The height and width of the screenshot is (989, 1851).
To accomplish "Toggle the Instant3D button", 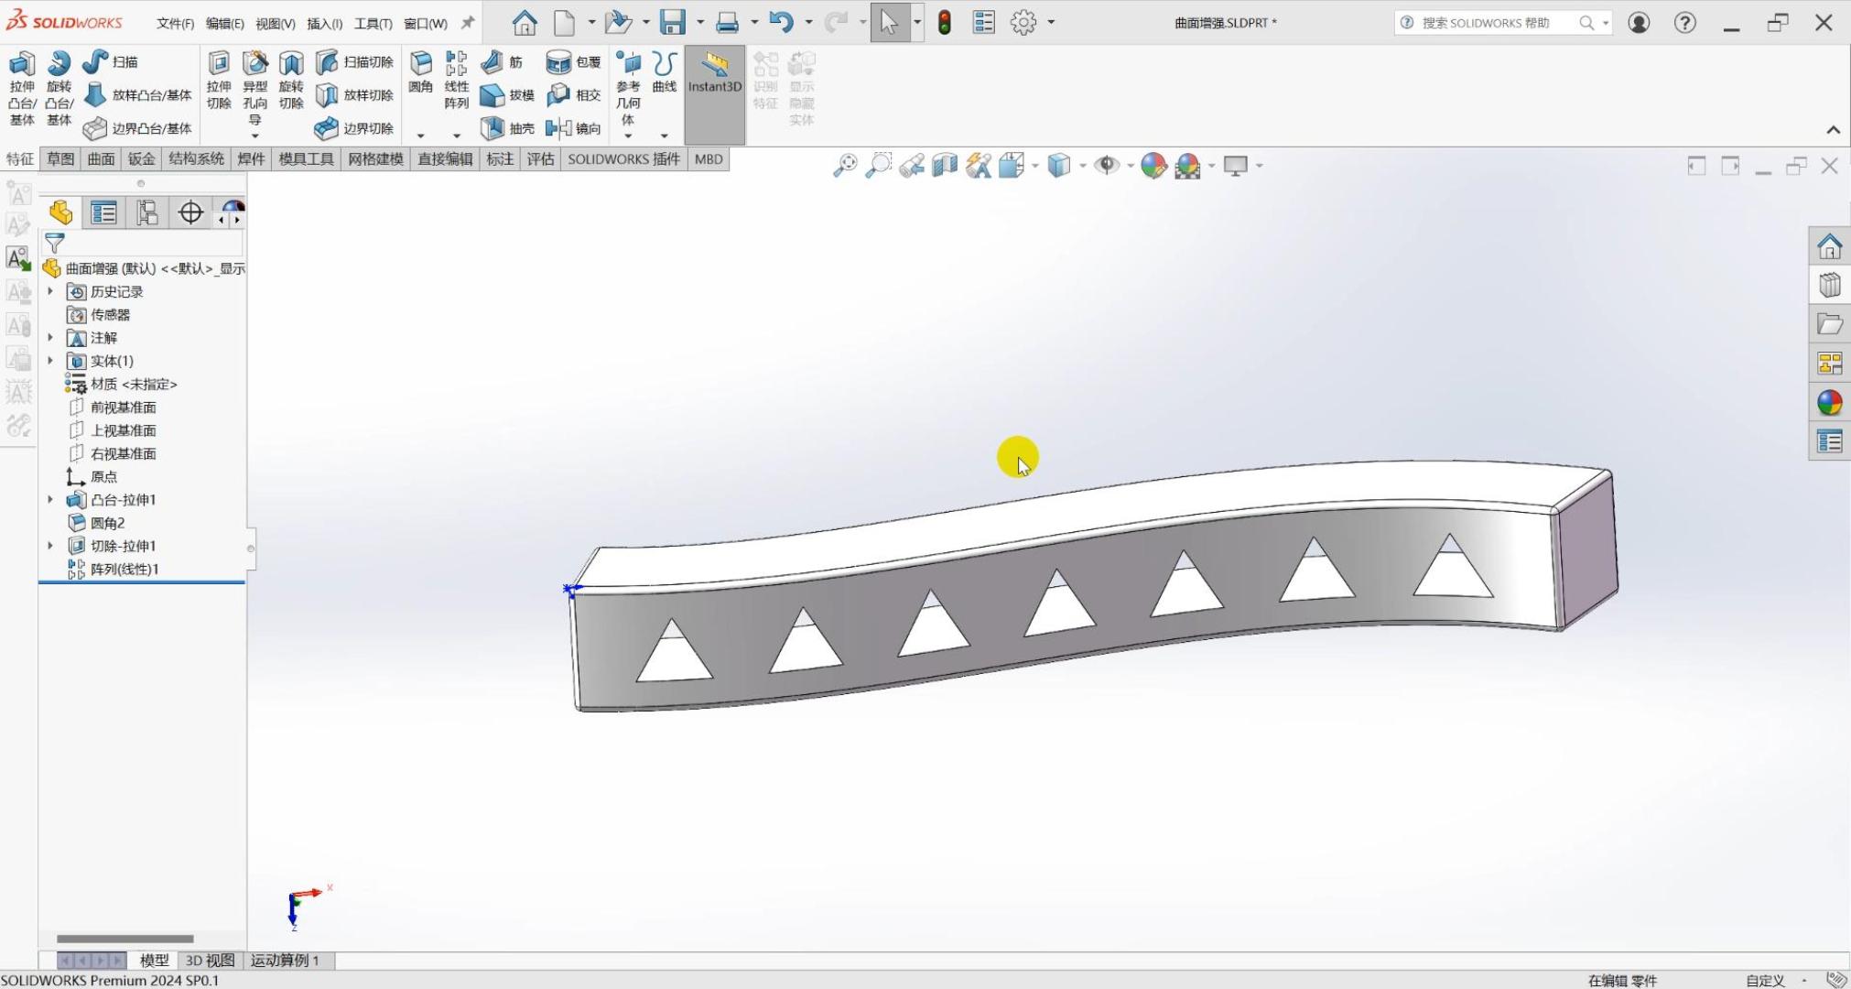I will pos(714,73).
